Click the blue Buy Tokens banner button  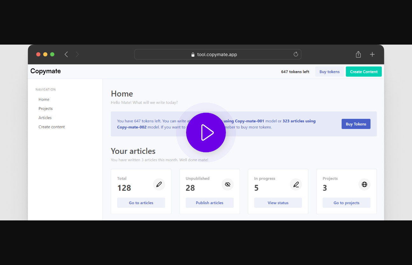356,124
